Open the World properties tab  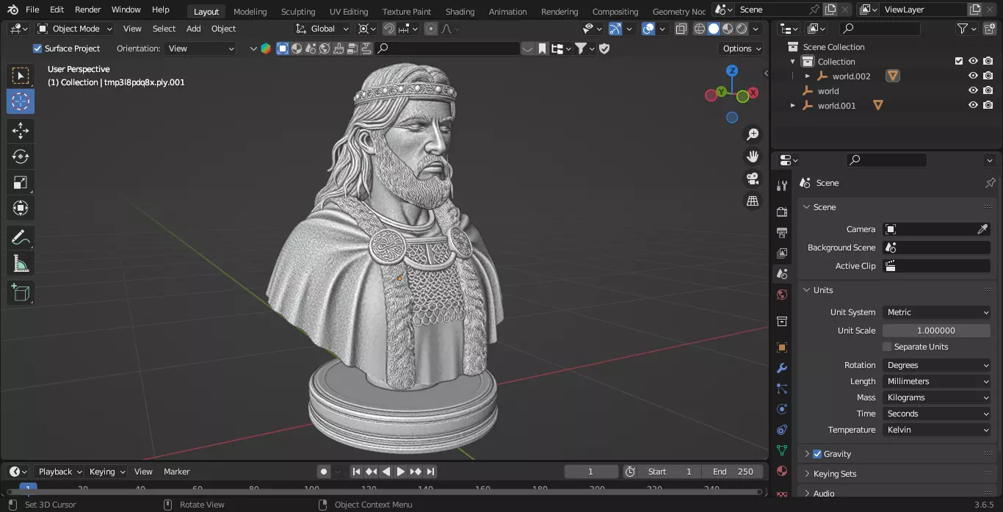(x=782, y=294)
